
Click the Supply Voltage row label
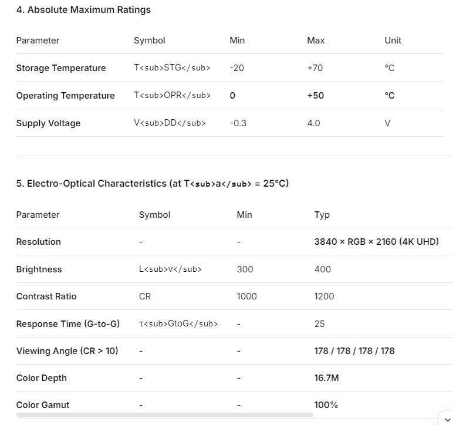coord(48,123)
